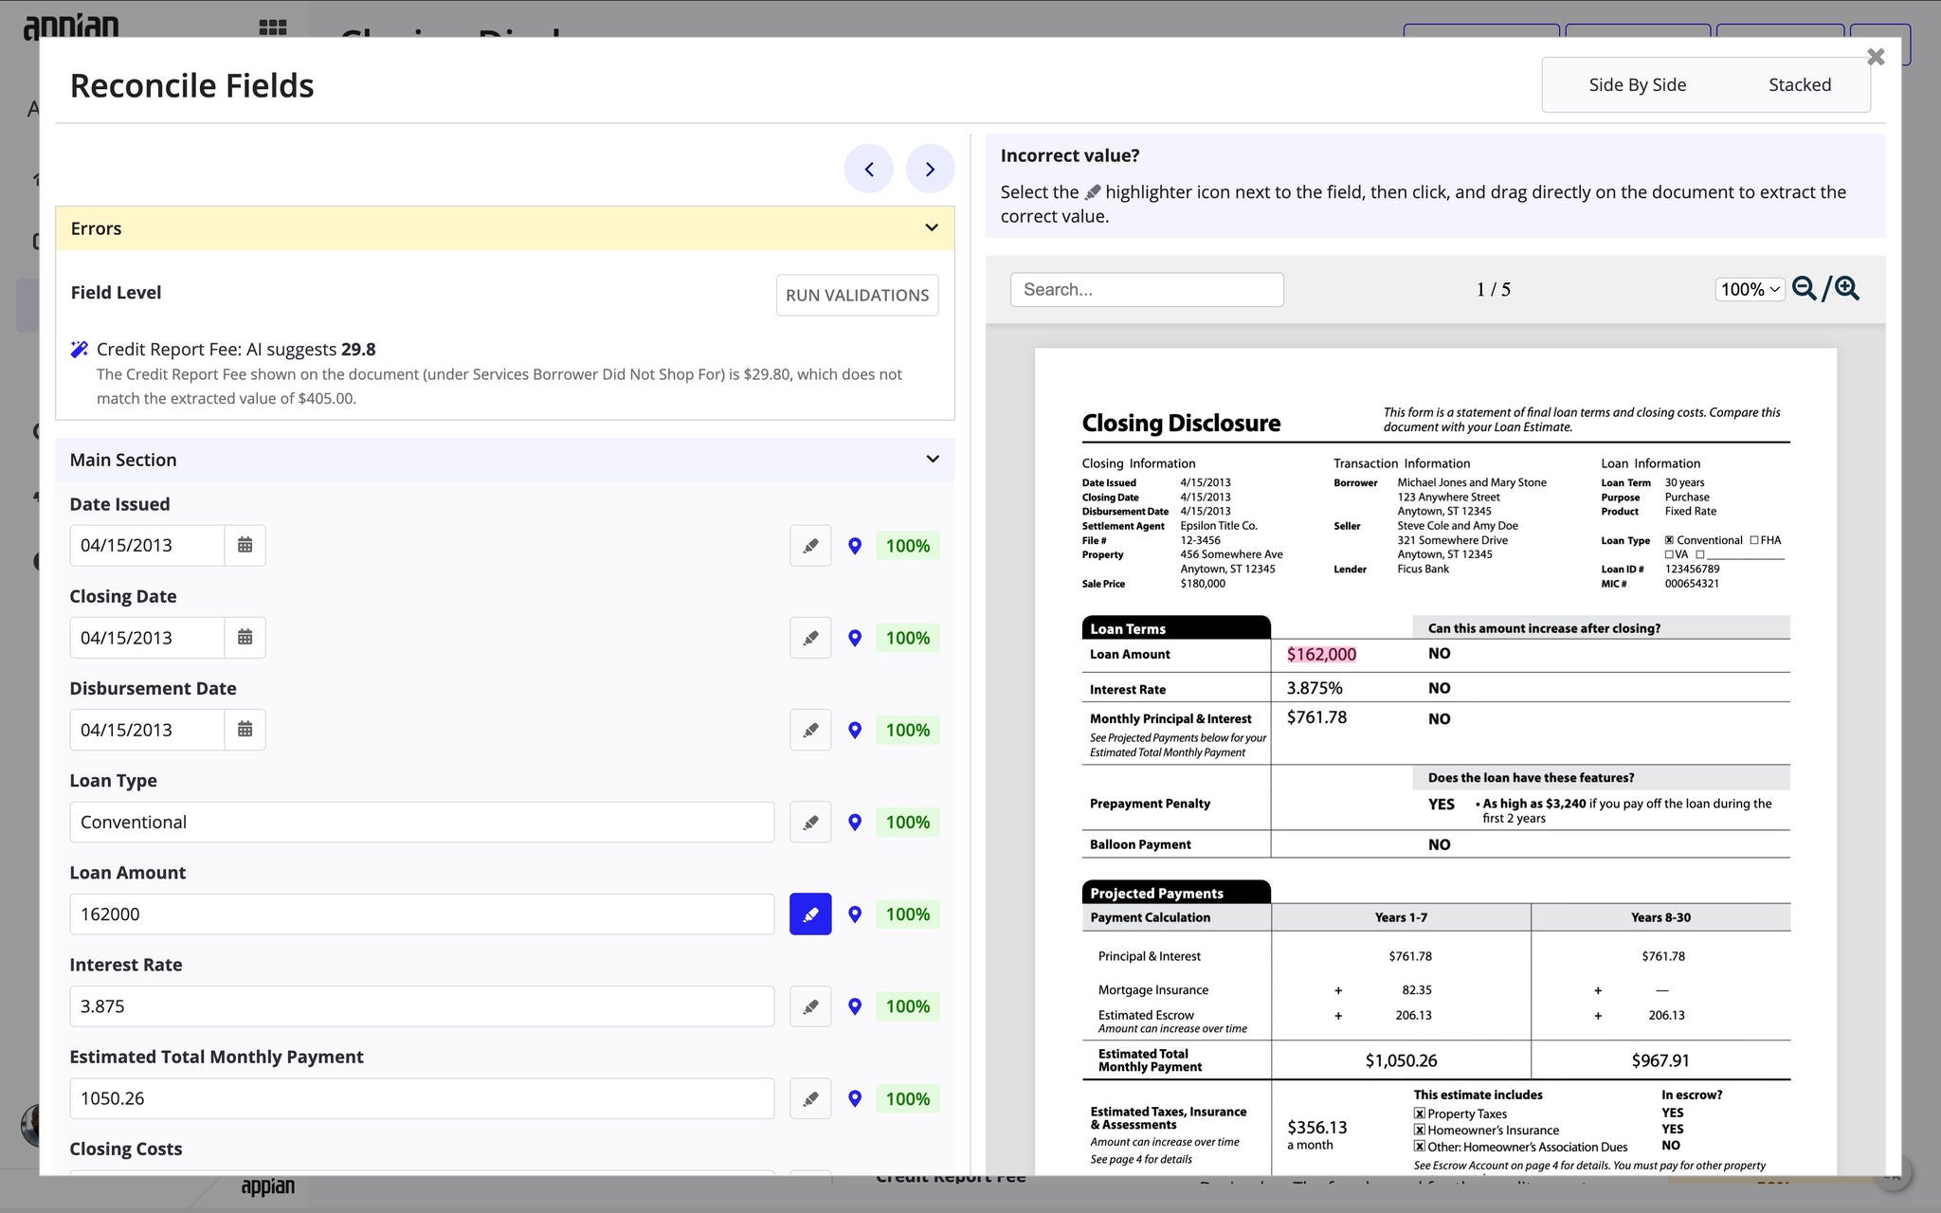Open calendar picker for Closing Date

[245, 638]
